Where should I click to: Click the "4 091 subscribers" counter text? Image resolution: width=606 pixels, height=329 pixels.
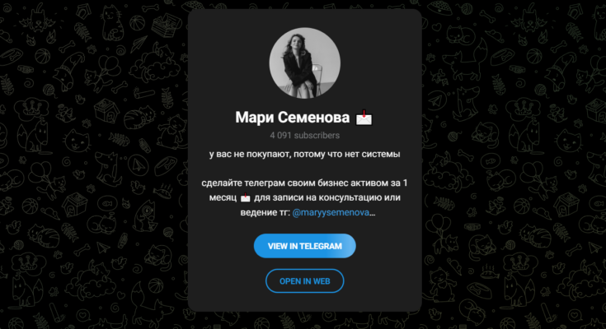[x=304, y=136]
